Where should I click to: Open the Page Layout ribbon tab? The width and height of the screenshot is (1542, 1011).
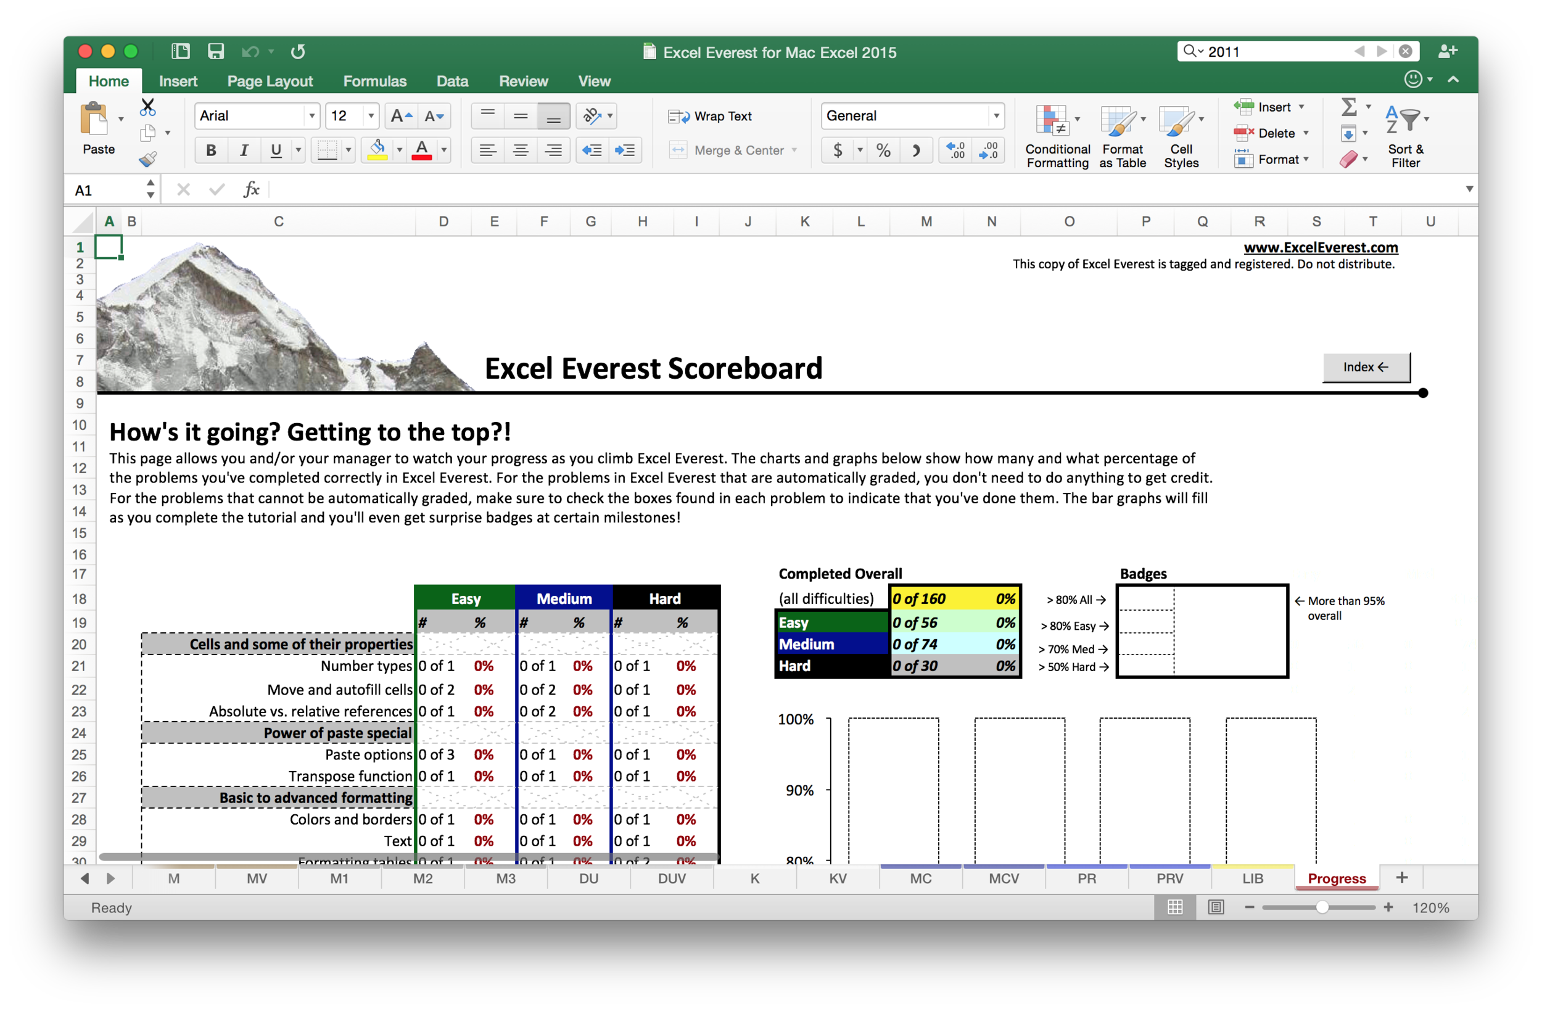[270, 81]
